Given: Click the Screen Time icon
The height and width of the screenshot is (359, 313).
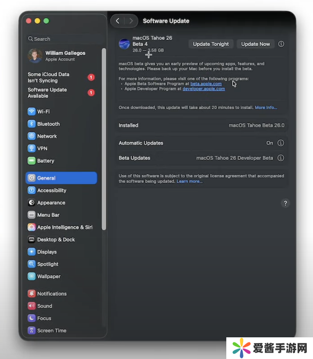Looking at the screenshot, I should coord(31,330).
